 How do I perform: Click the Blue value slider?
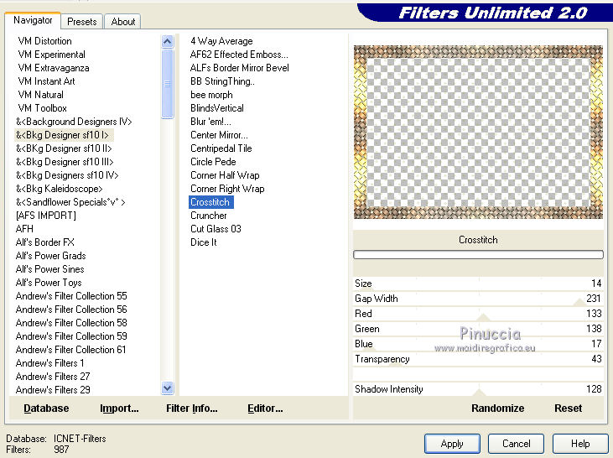point(478,344)
